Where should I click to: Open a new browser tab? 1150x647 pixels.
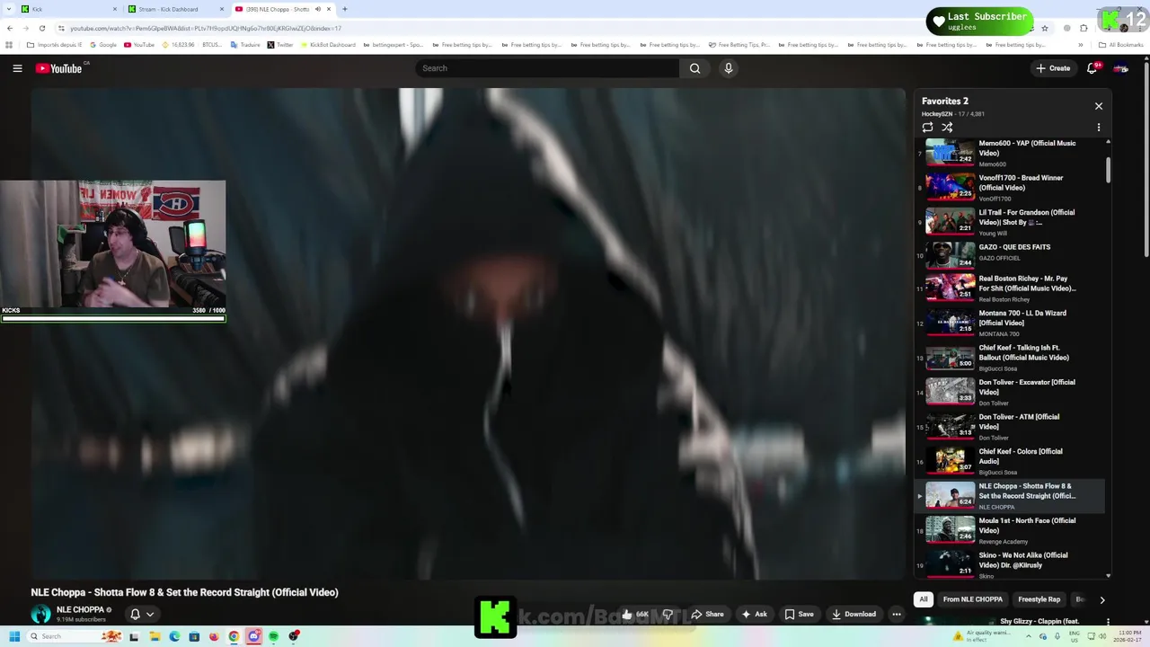coord(345,9)
